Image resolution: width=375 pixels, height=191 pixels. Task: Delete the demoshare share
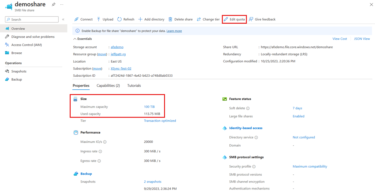[180, 19]
